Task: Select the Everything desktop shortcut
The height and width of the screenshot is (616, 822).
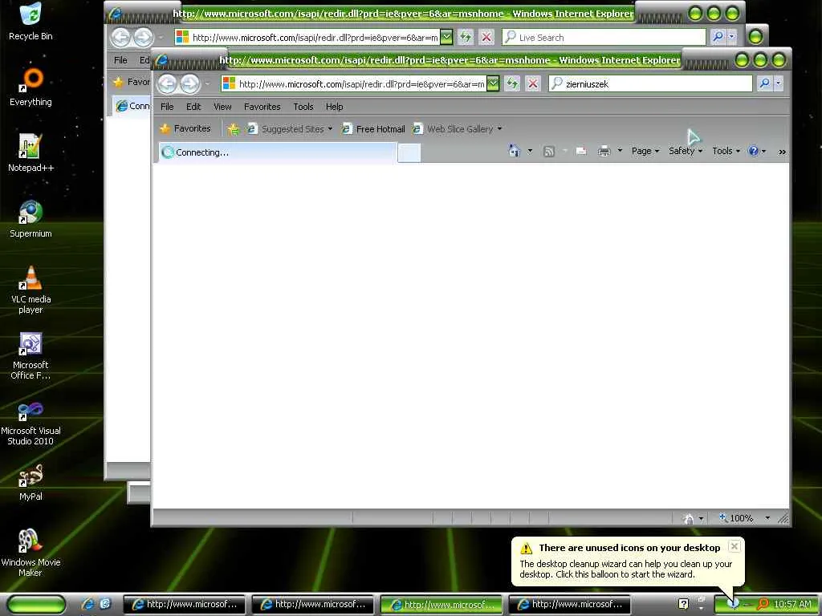Action: coord(31,87)
